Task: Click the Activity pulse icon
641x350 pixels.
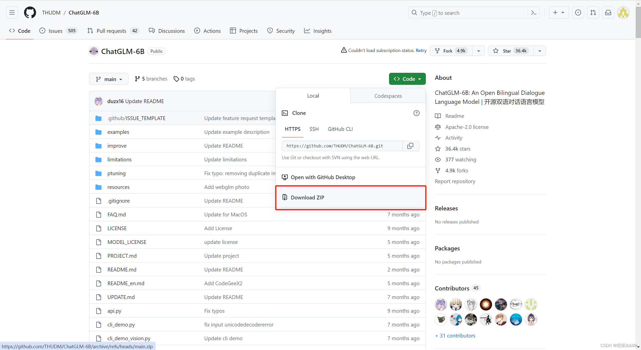Action: pos(438,138)
